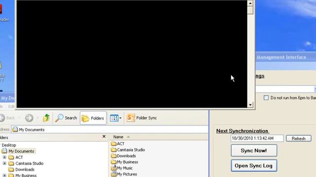Click the Next Synchronization date field
316x177 pixels.
(257, 138)
